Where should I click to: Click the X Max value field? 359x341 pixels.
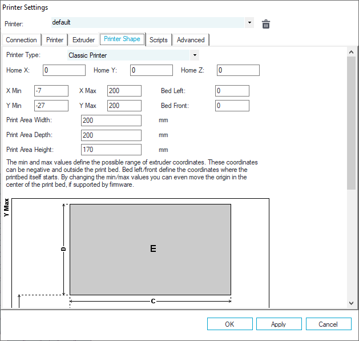point(124,91)
